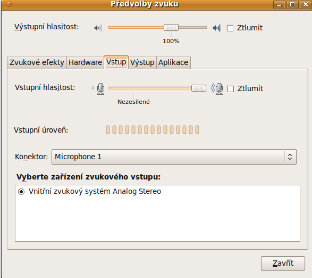Viewport: 312px width, 278px height.
Task: Switch to the Zvukové efekty tab
Action: click(x=37, y=62)
